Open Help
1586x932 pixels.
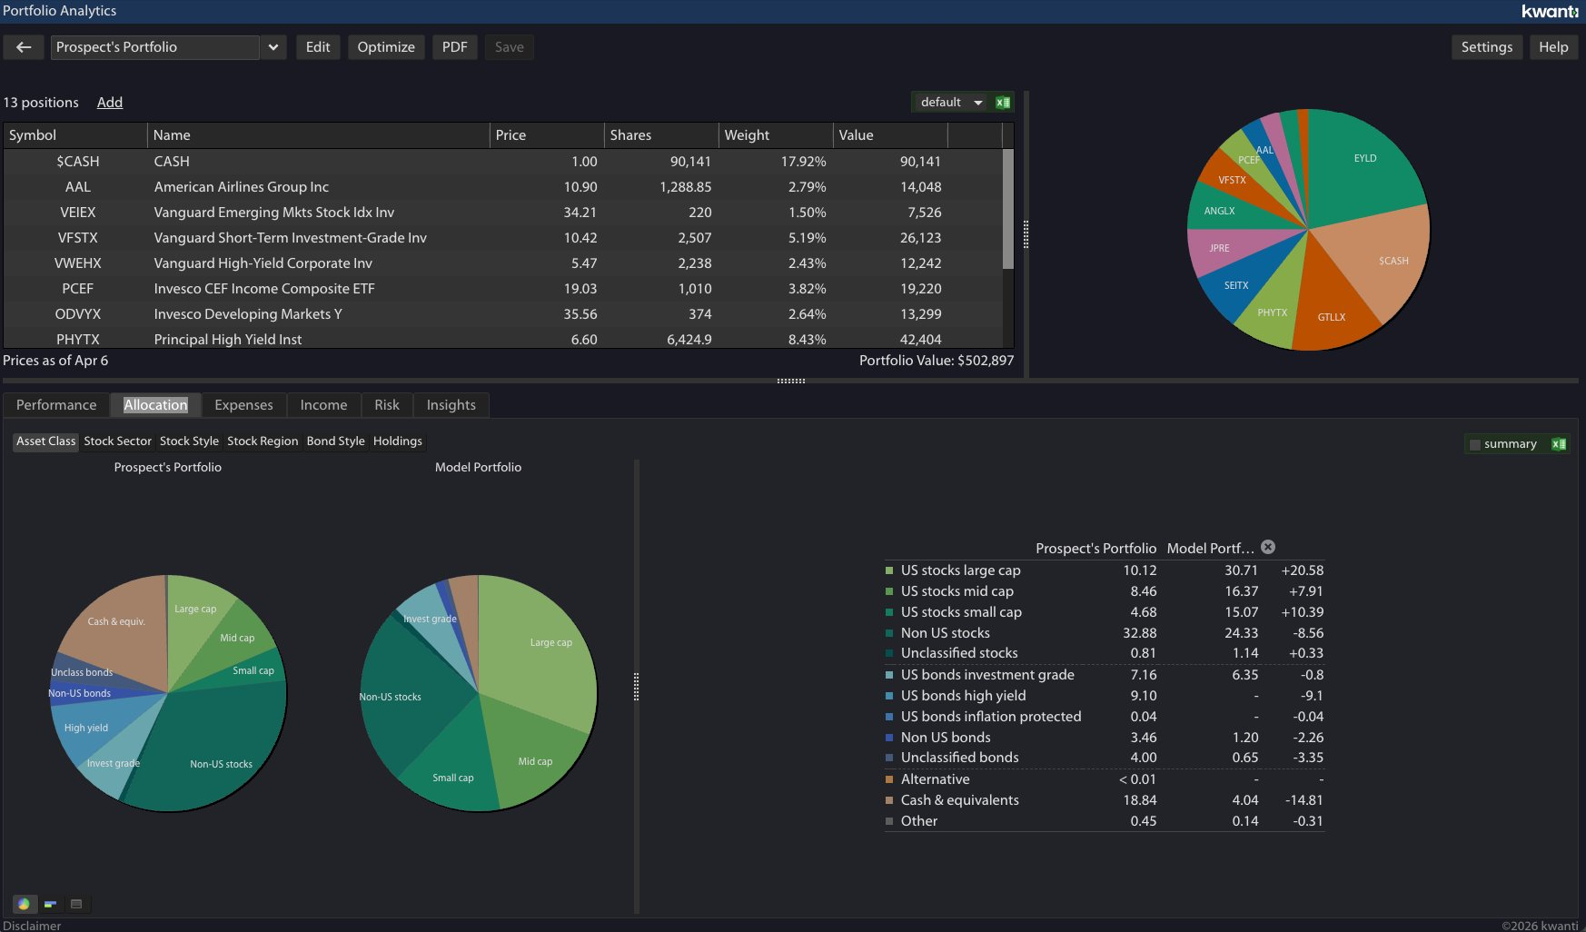[1553, 47]
